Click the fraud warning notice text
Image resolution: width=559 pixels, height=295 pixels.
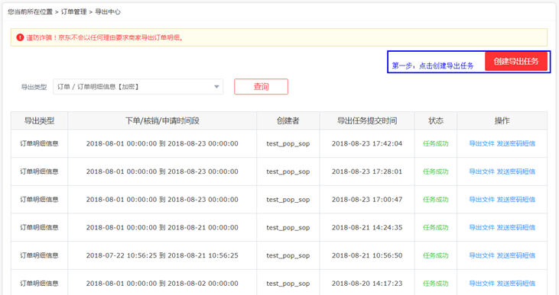point(106,37)
